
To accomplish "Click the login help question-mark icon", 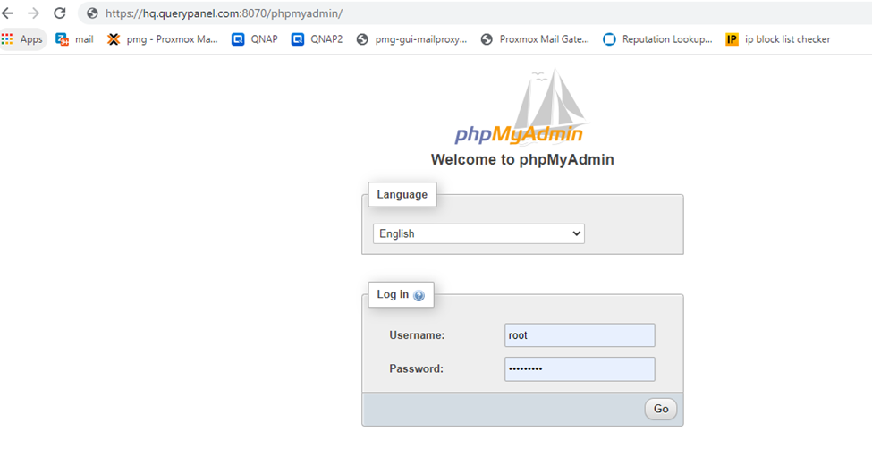I will (x=419, y=295).
